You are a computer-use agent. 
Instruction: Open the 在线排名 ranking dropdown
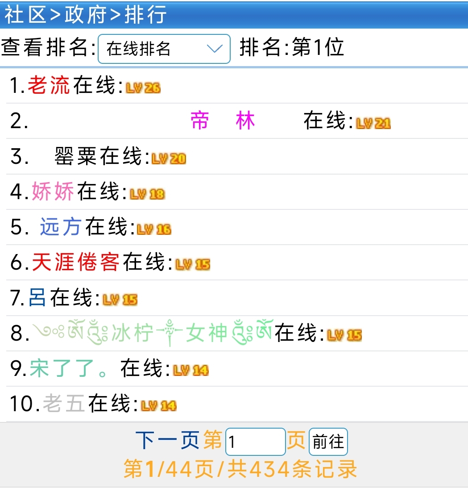(164, 48)
